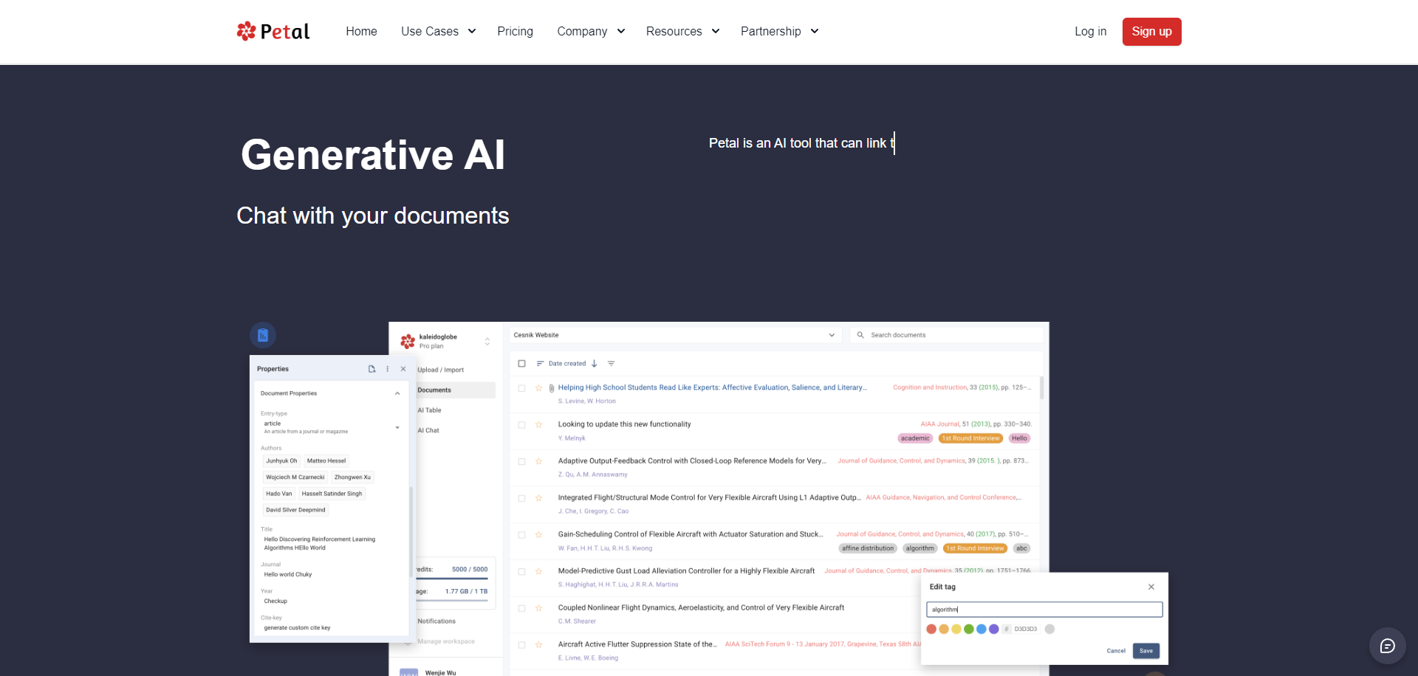The width and height of the screenshot is (1418, 676).
Task: Open the Resources menu
Action: (682, 31)
